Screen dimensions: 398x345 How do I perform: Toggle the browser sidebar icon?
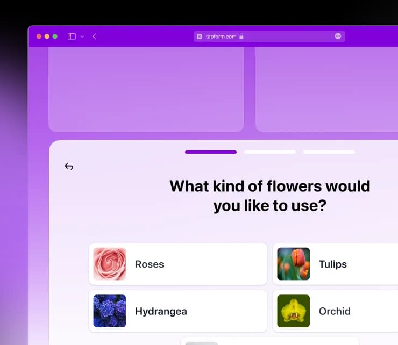tap(72, 37)
